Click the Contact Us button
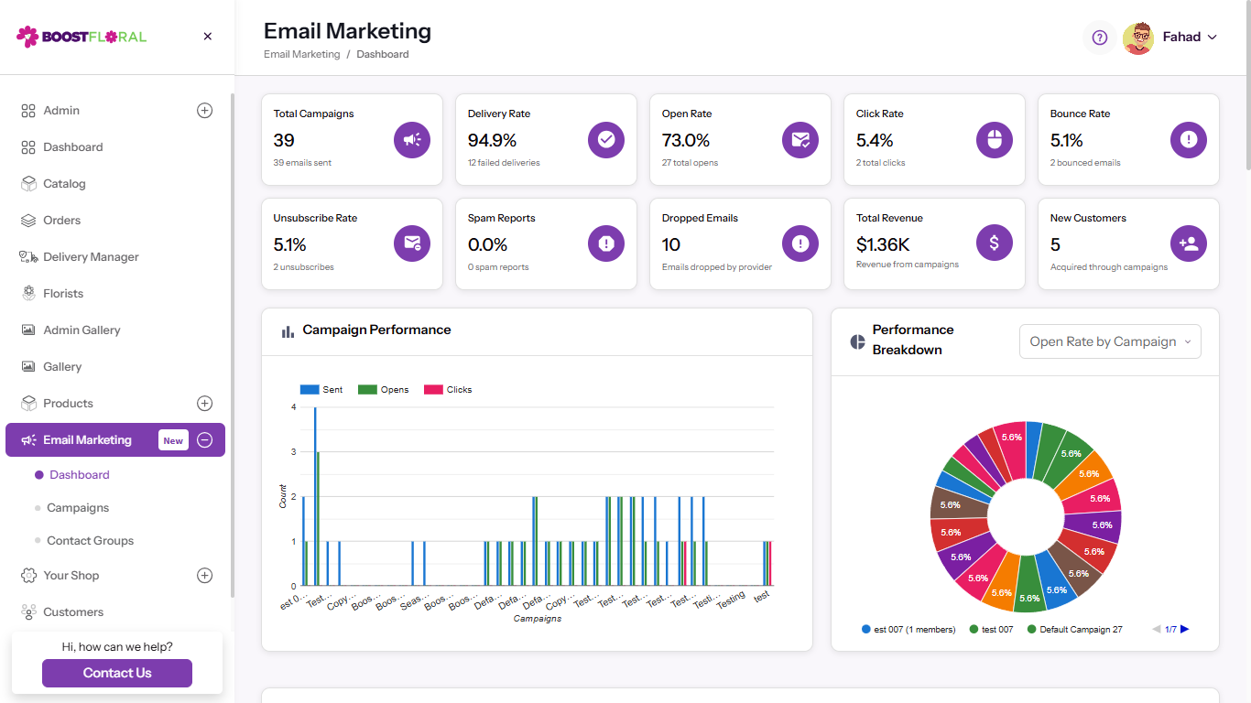The width and height of the screenshot is (1251, 703). (117, 673)
